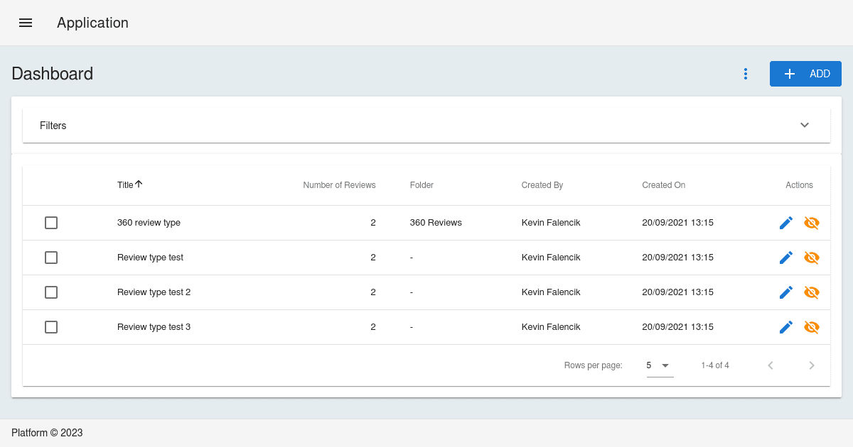
Task: Hide the 360 review type entry
Action: click(811, 222)
